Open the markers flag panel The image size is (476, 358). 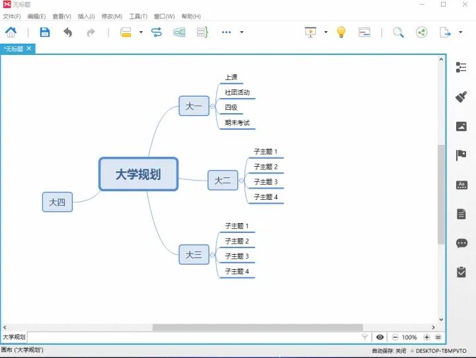tap(461, 155)
